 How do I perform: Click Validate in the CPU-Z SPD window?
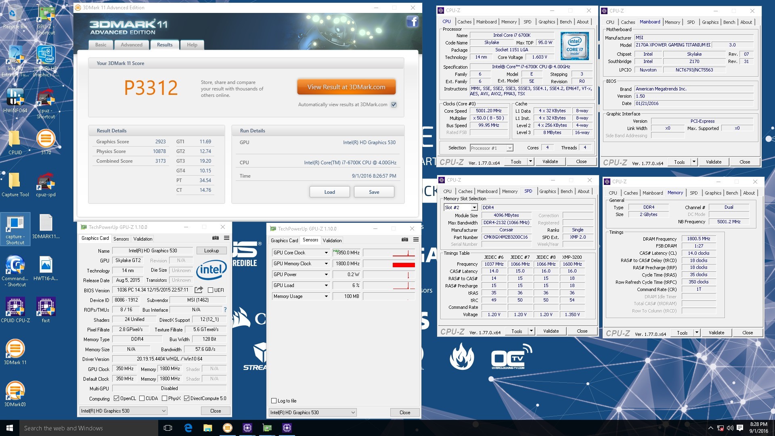551,331
